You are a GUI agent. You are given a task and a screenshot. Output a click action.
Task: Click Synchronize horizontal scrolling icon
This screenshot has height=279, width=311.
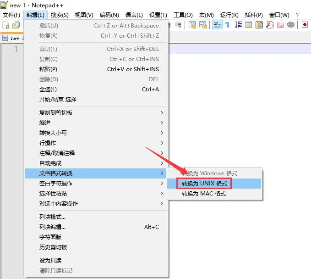click(203, 25)
